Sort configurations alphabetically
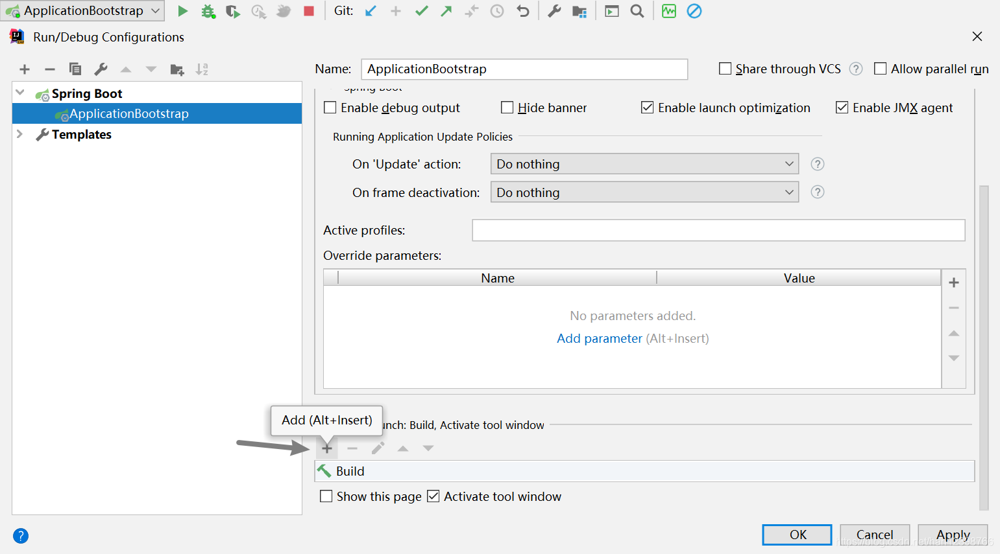This screenshot has width=1000, height=554. coord(202,69)
